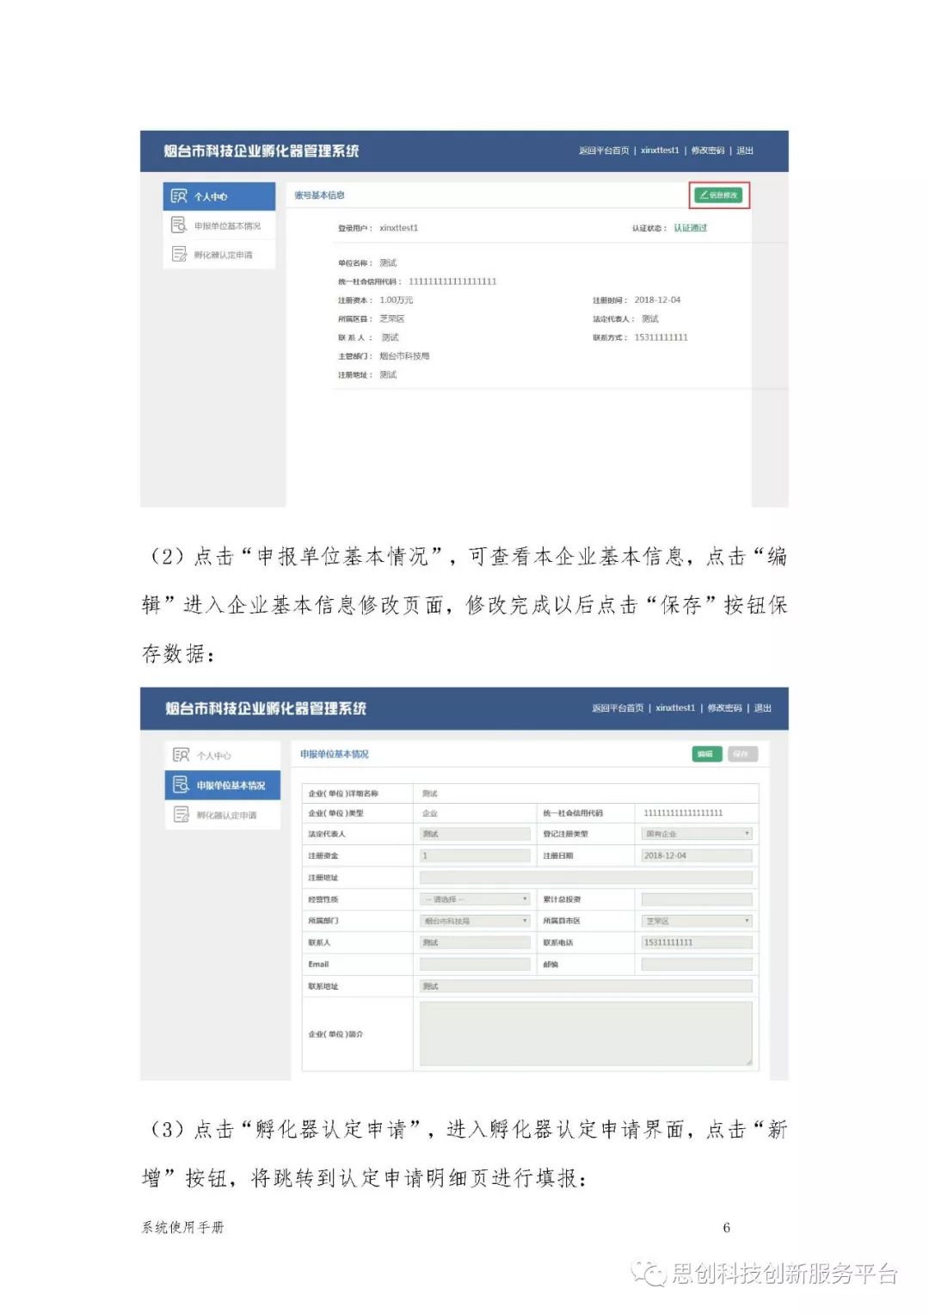Click the 注册资本 value 1.00万元
929x1314 pixels.
coord(397,300)
